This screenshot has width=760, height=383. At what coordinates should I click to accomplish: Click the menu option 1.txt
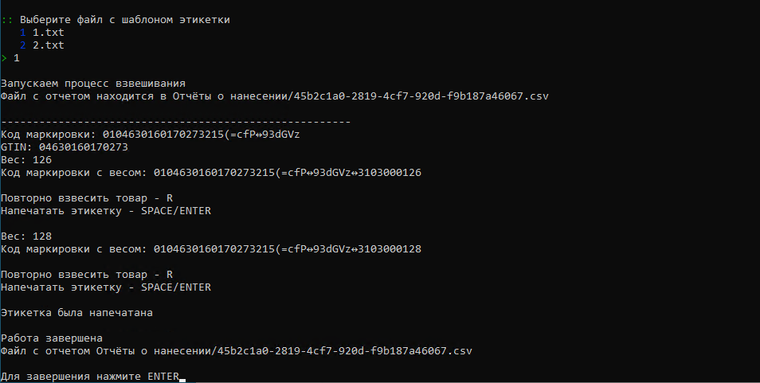tap(48, 33)
